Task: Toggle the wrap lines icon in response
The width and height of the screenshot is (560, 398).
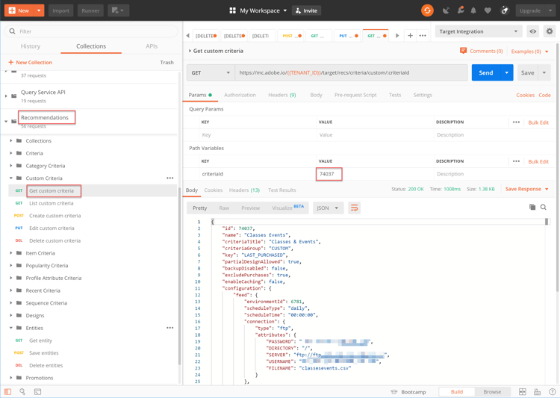Action: coord(354,208)
